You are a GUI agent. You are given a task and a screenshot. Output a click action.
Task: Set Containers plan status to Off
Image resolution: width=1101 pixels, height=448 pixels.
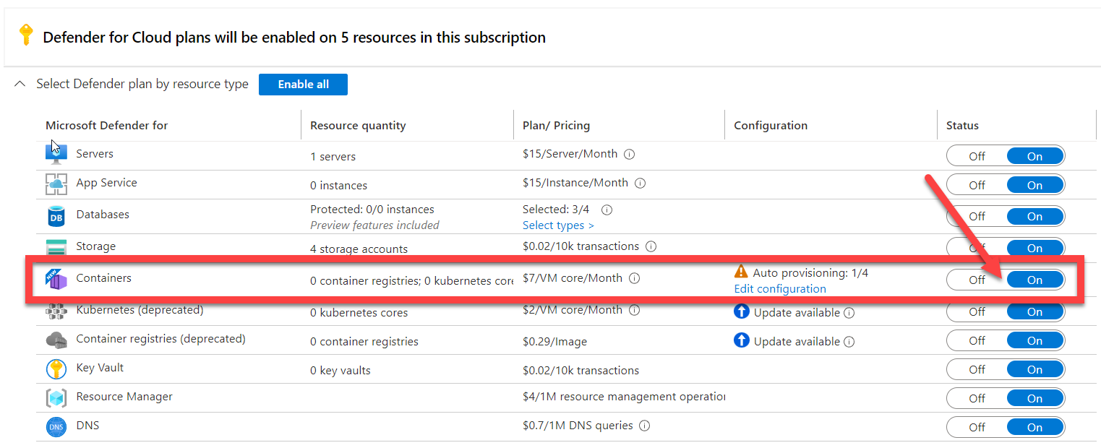[977, 280]
